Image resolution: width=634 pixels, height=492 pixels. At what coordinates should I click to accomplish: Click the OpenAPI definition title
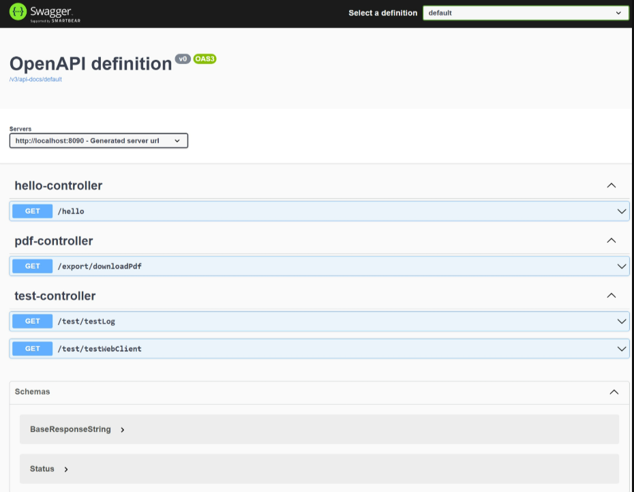(91, 64)
